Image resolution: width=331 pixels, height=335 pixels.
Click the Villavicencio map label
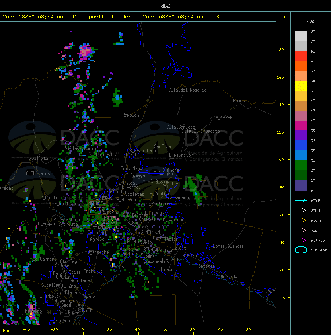coord(80,148)
